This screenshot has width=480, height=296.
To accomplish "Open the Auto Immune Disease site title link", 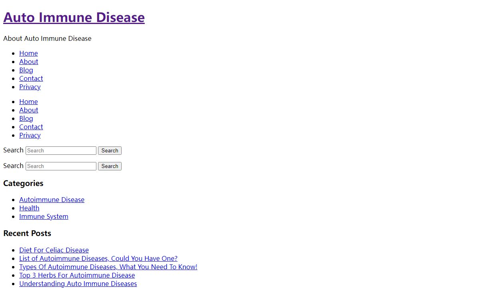I will click(x=74, y=17).
